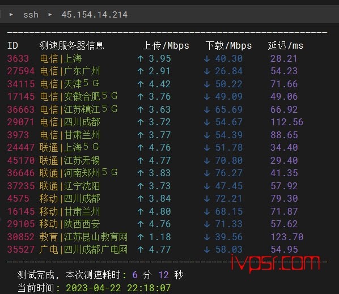
Task: Click upload value 1.18 for 江苏昆山教育网
Action: coord(160,237)
